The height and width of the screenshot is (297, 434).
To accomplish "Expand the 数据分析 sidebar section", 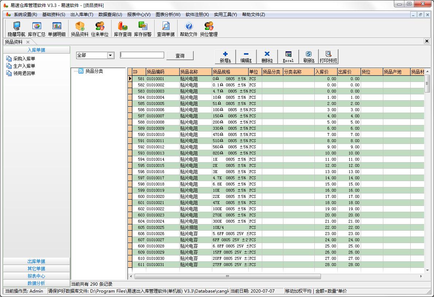I will [x=36, y=283].
